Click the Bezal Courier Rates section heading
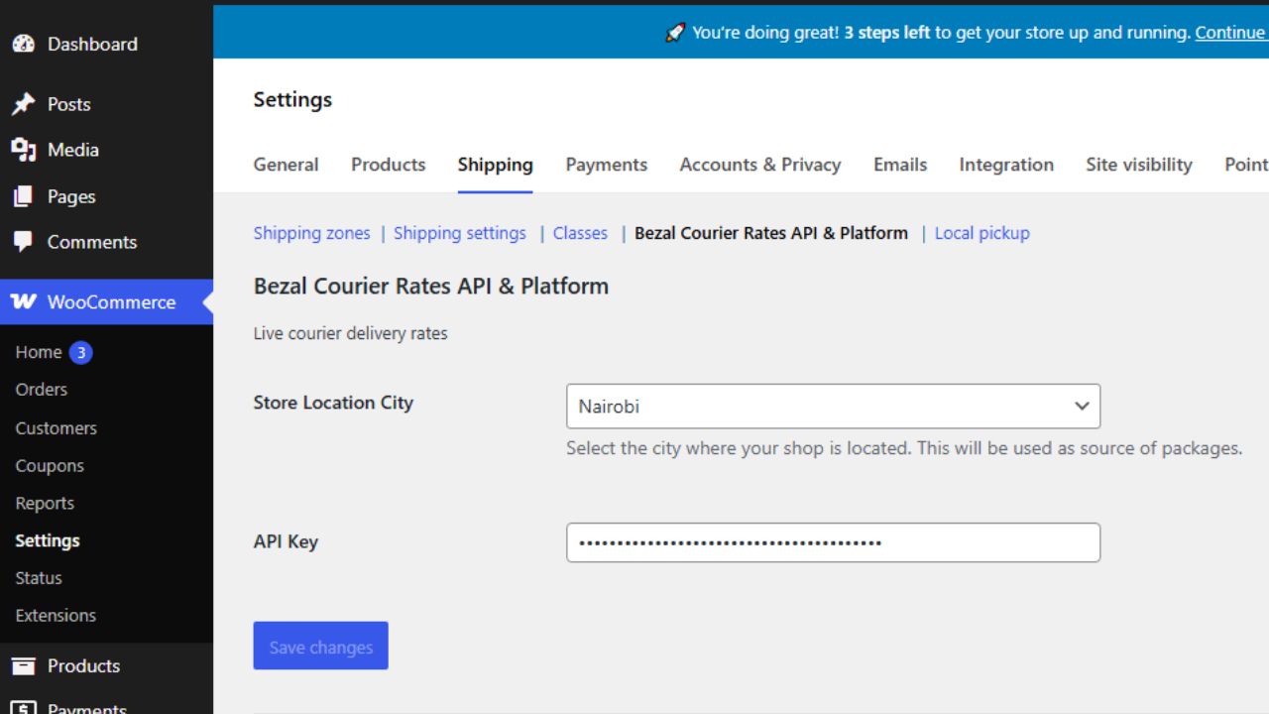This screenshot has width=1269, height=714. click(431, 286)
